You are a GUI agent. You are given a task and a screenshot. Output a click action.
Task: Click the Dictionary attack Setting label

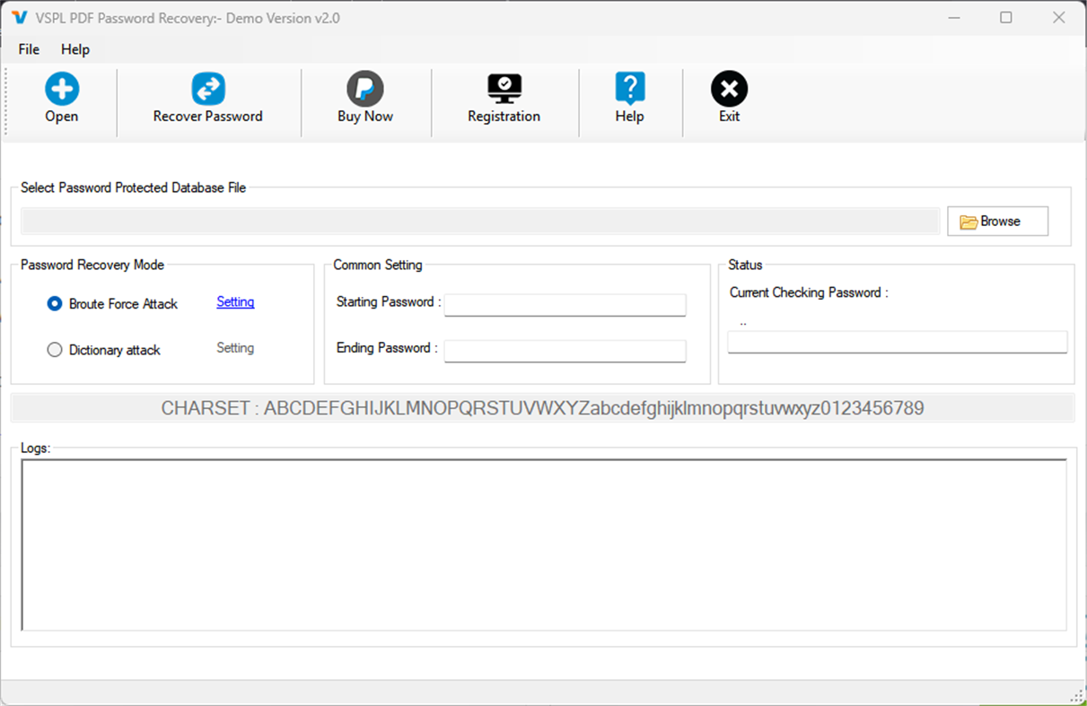(234, 348)
